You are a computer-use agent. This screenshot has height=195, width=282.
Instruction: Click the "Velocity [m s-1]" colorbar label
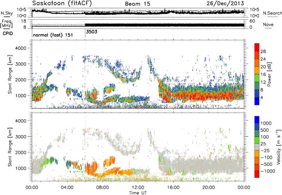click(278, 147)
